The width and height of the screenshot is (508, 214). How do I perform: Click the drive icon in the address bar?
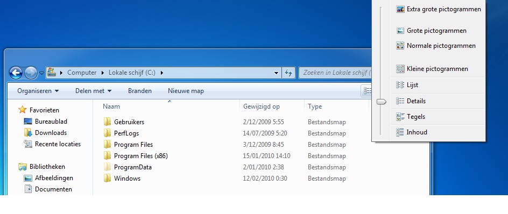(x=52, y=73)
